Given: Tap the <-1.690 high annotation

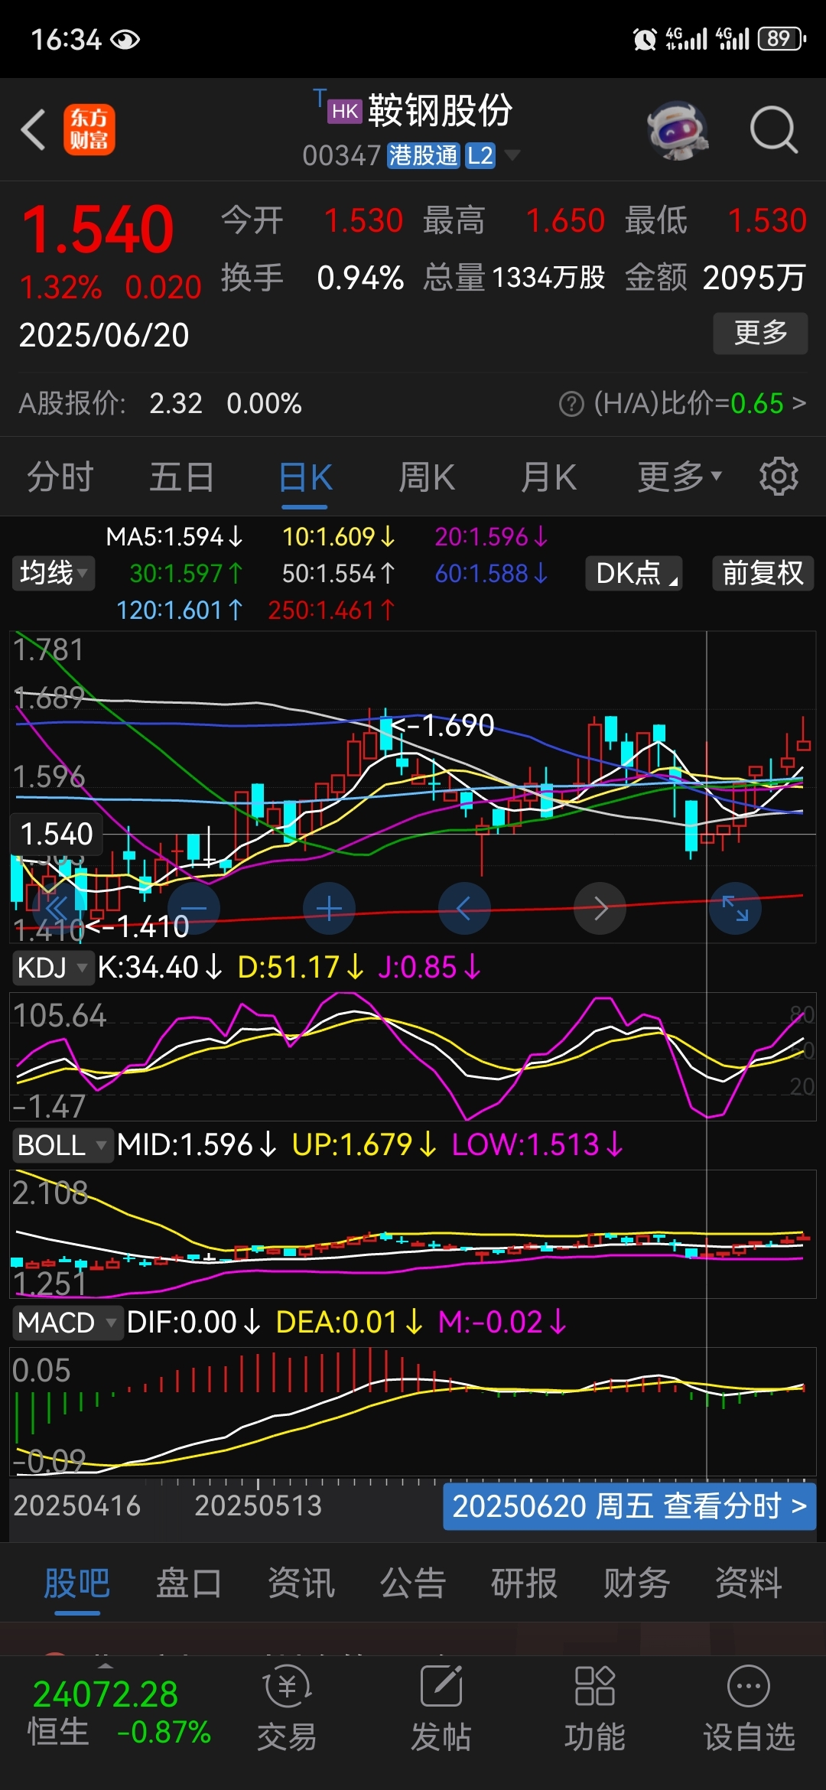Looking at the screenshot, I should 444,725.
